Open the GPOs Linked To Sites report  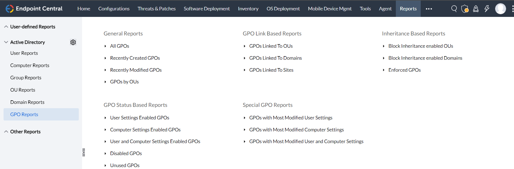tap(271, 70)
